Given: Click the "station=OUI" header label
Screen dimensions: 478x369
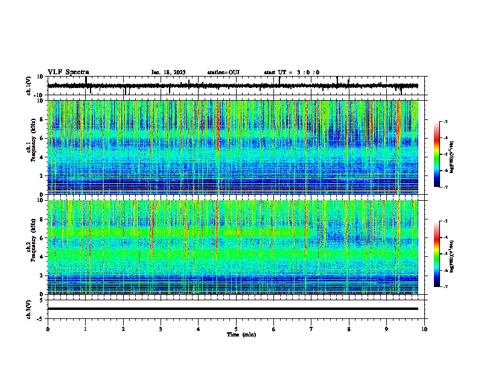Looking at the screenshot, I should point(223,72).
